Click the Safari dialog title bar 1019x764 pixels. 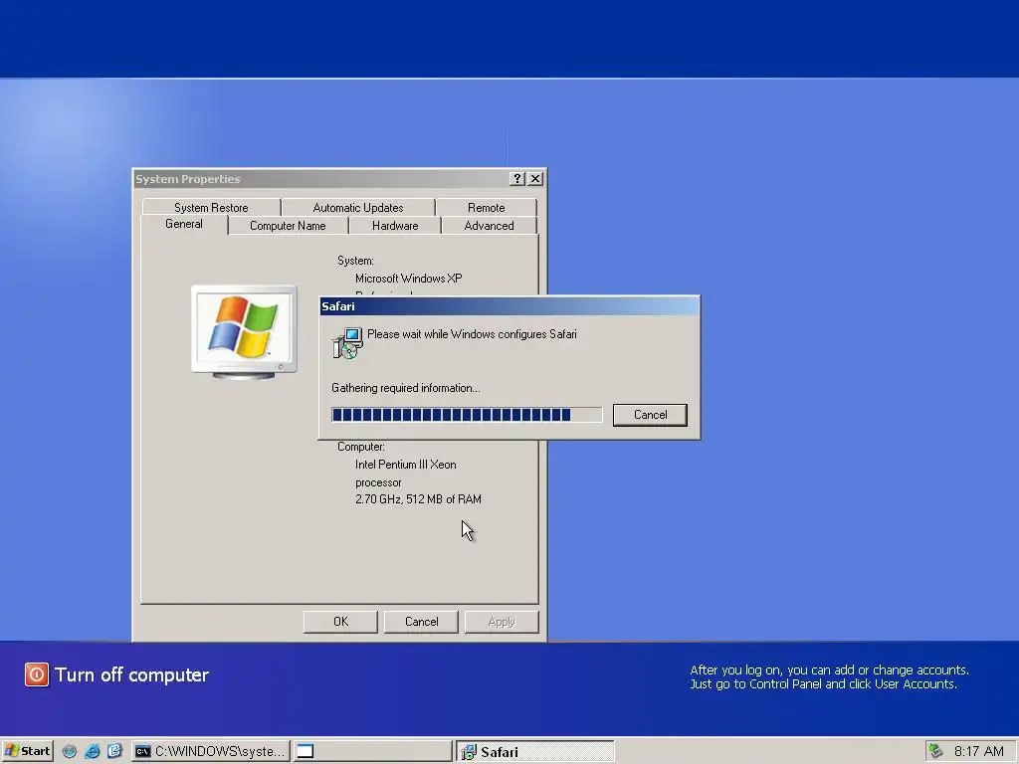(509, 306)
